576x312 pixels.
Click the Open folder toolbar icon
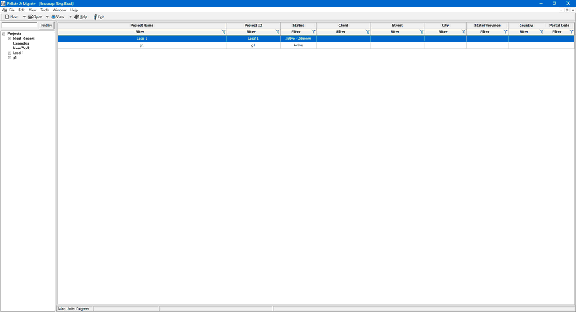pos(30,17)
